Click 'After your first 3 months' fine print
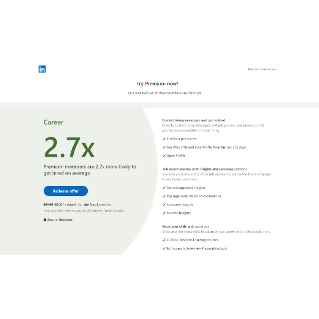 [84, 211]
